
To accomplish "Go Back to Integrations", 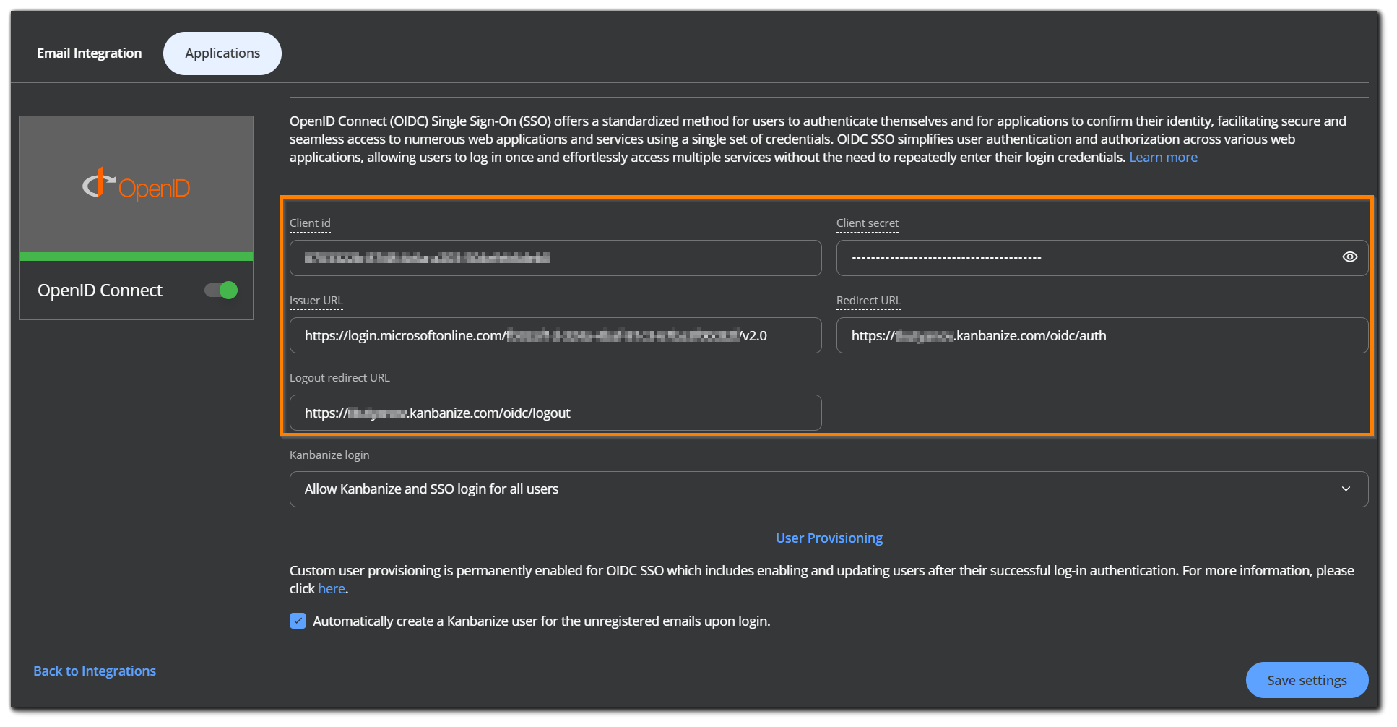I will 95,671.
